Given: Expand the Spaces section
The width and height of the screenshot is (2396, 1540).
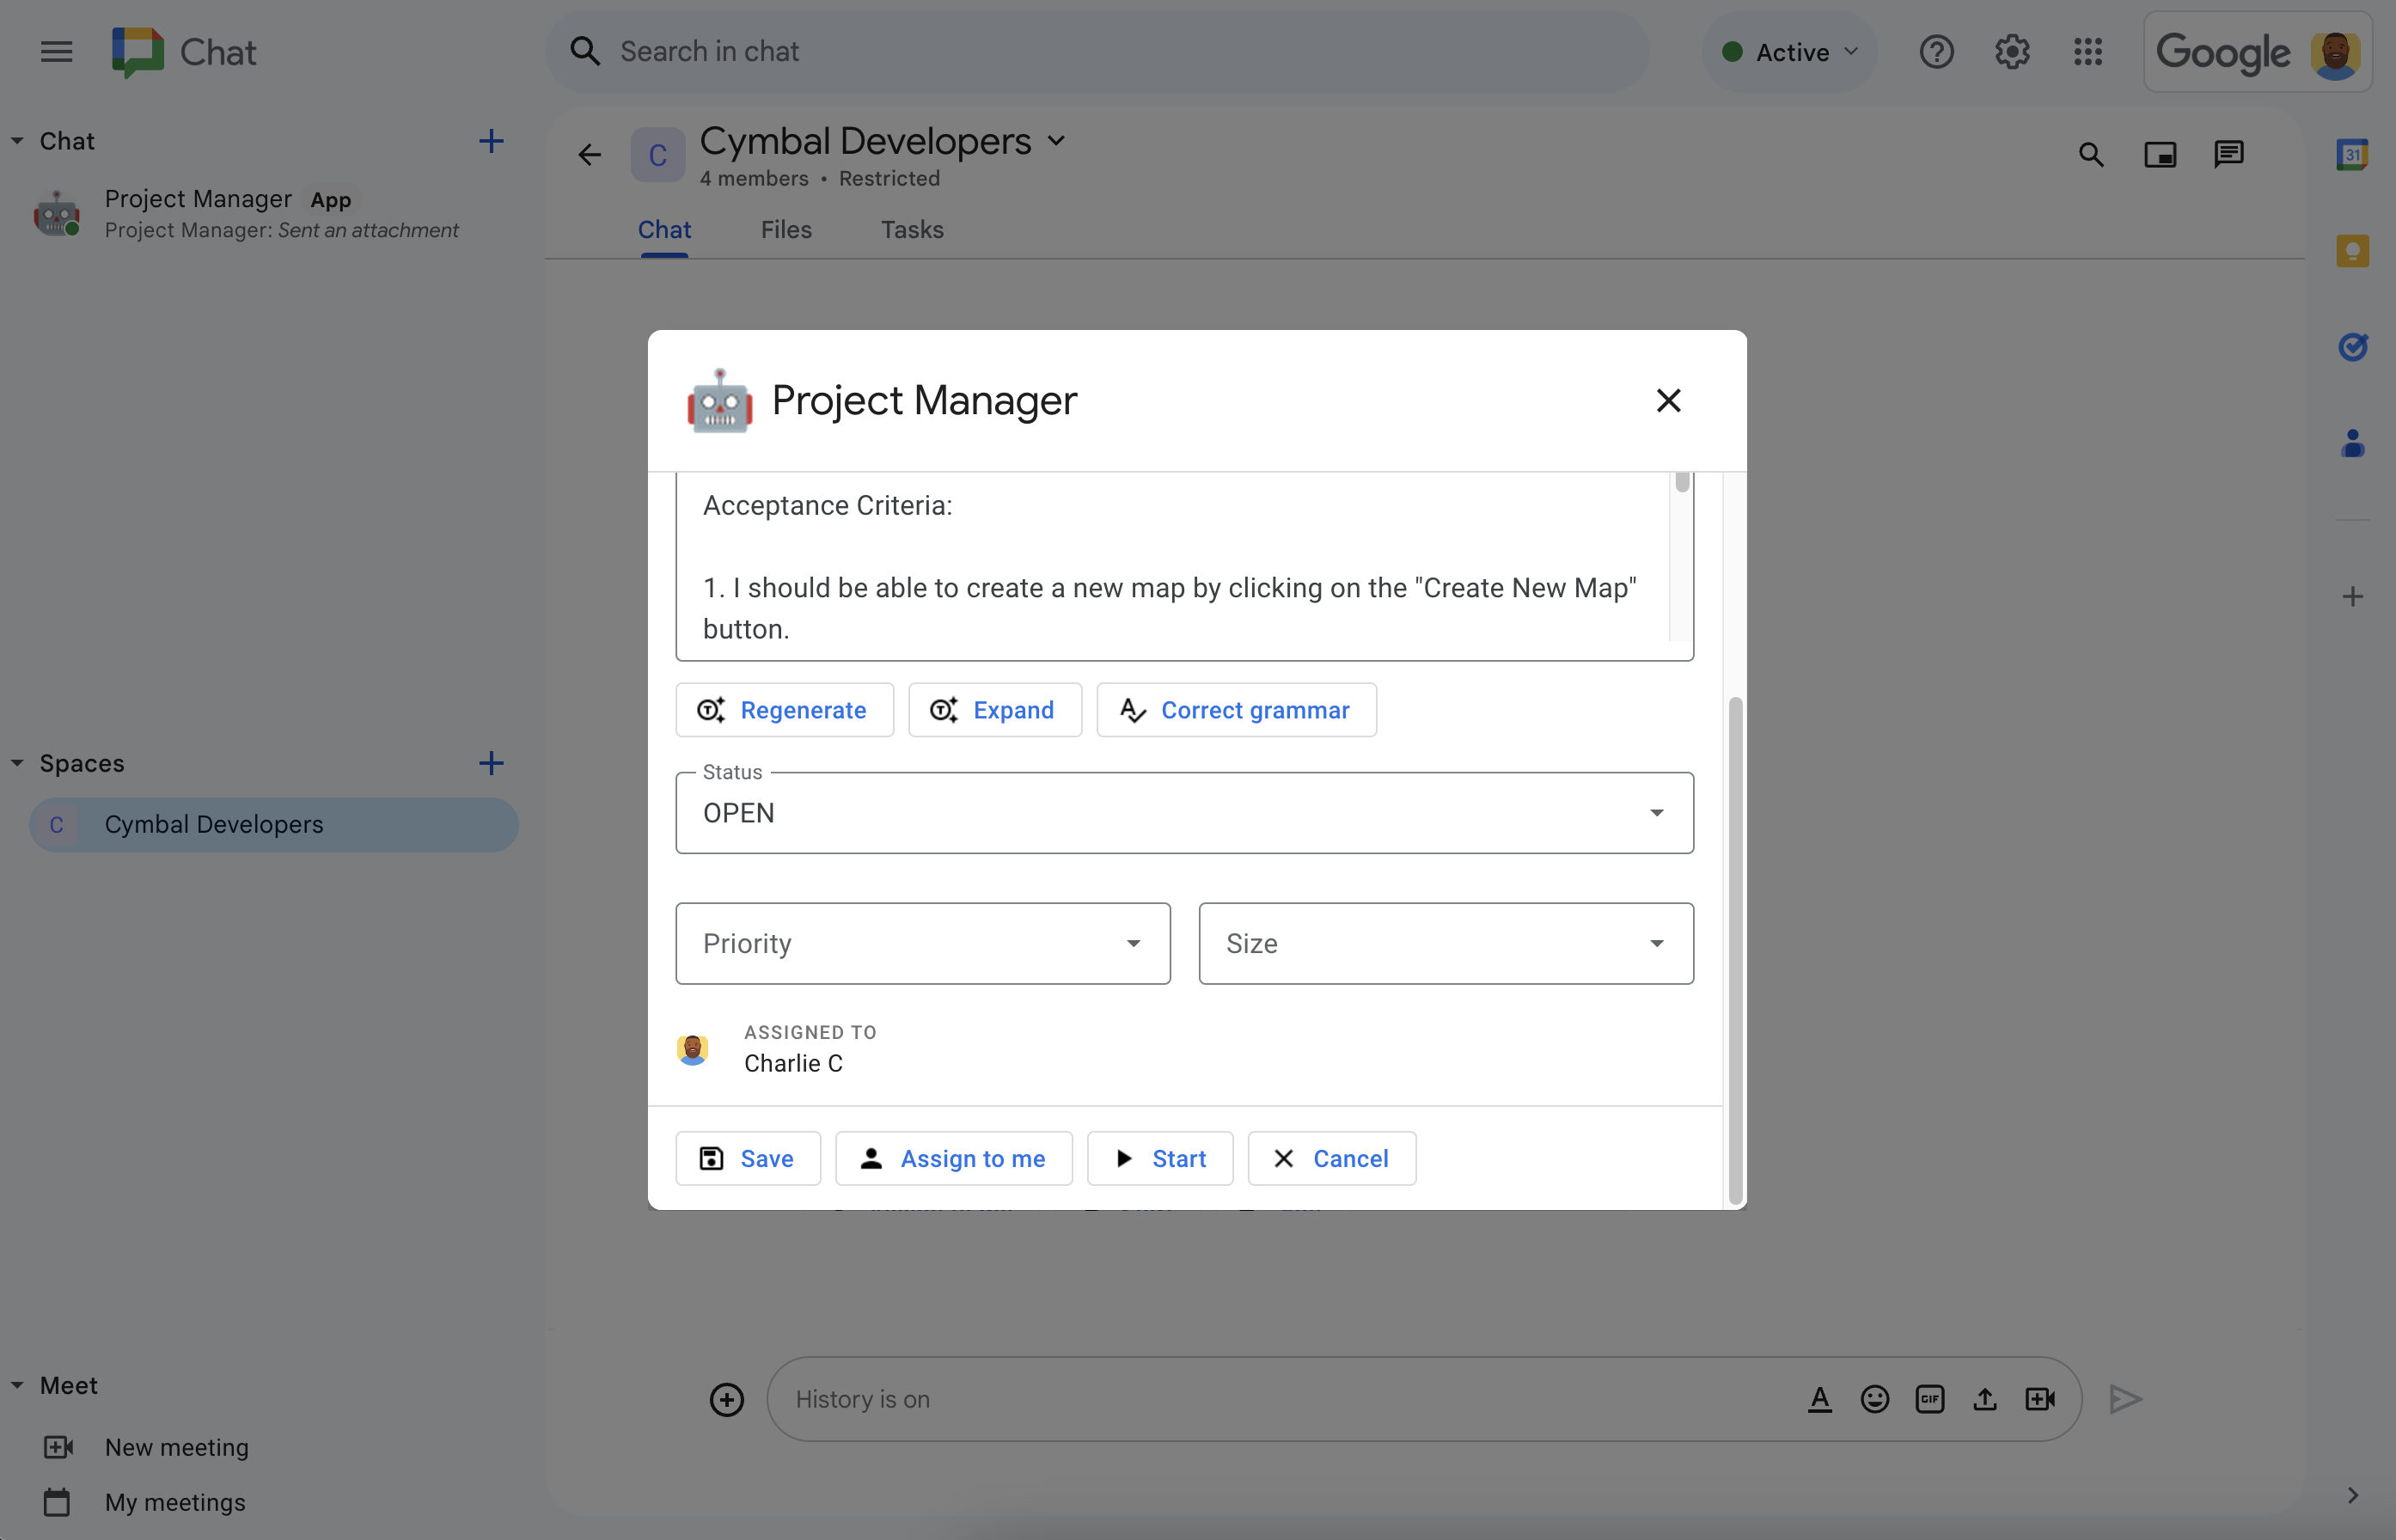Looking at the screenshot, I should pos(21,761).
